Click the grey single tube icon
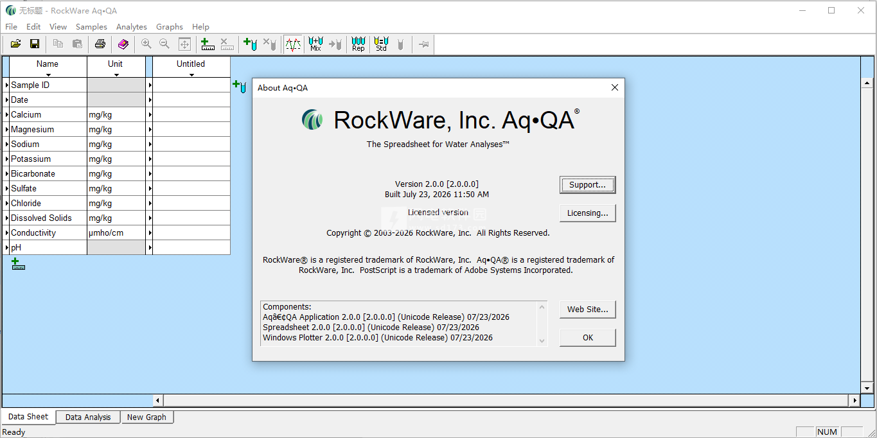 pos(401,44)
